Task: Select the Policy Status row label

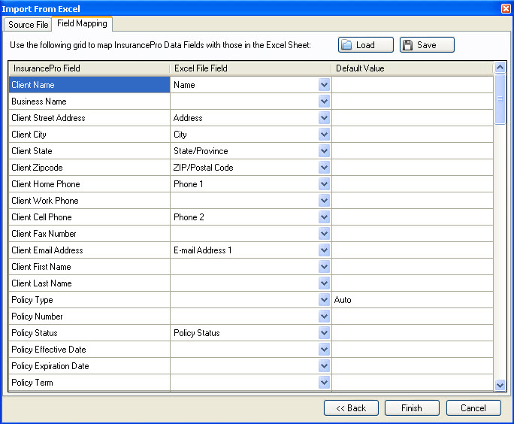Action: (x=89, y=333)
